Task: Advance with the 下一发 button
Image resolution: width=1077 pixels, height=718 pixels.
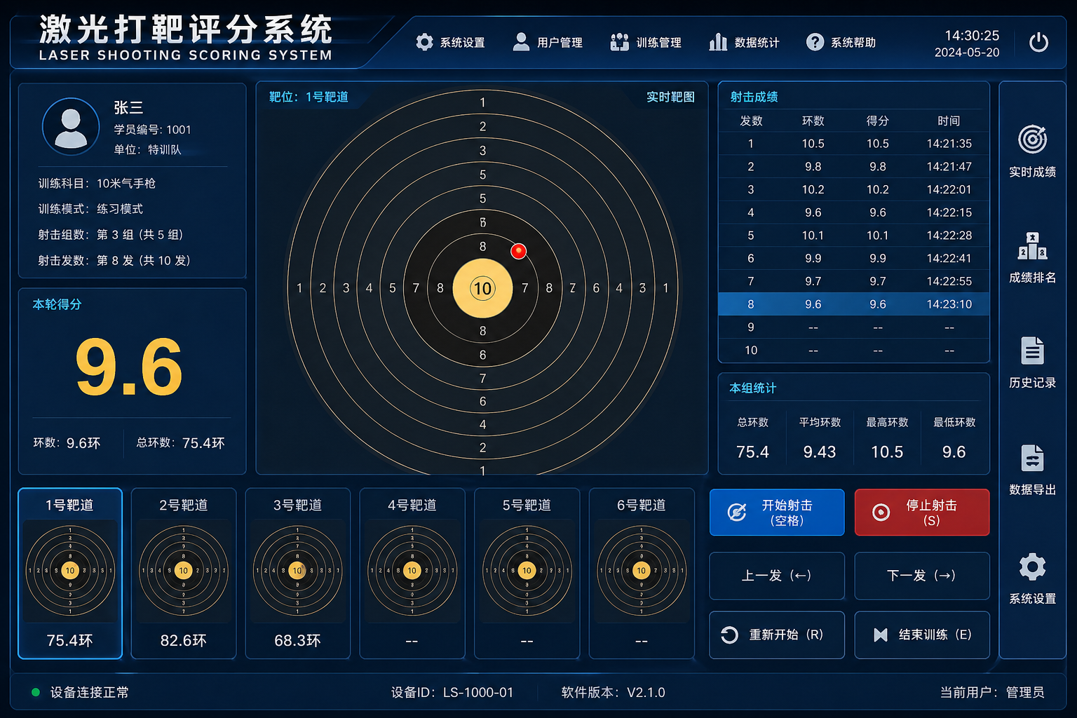Action: (921, 576)
